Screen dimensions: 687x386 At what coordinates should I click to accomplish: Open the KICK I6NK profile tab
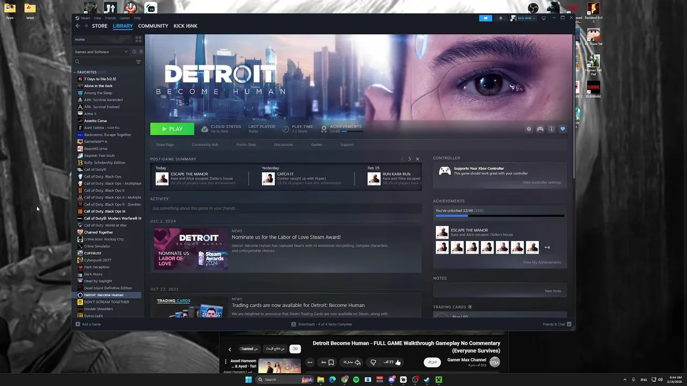point(185,26)
